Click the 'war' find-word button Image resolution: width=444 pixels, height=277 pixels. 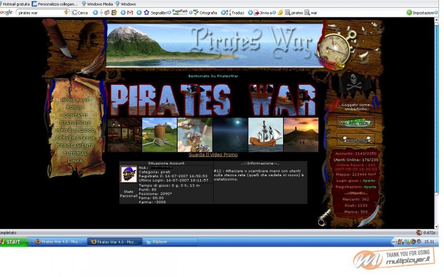point(311,13)
